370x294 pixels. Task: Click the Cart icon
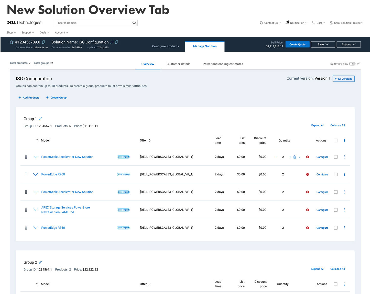click(313, 23)
